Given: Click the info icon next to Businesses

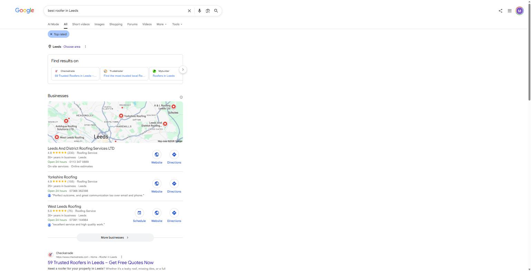Looking at the screenshot, I should click(181, 97).
